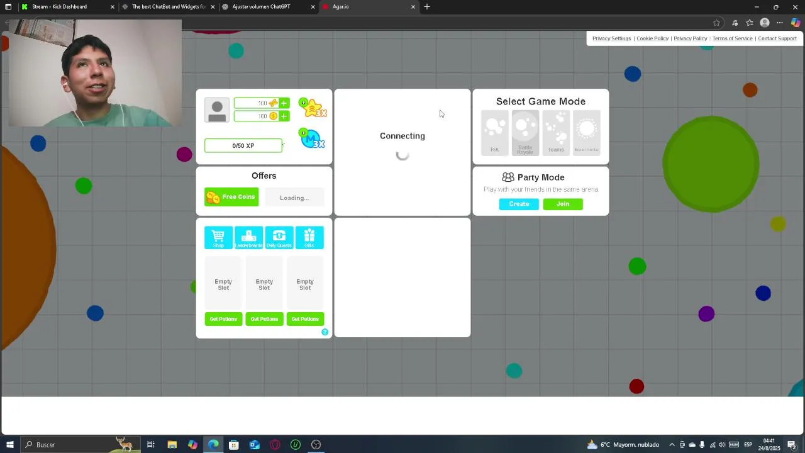This screenshot has width=805, height=453.
Task: Click the Loading offer placeholder
Action: pyautogui.click(x=294, y=198)
